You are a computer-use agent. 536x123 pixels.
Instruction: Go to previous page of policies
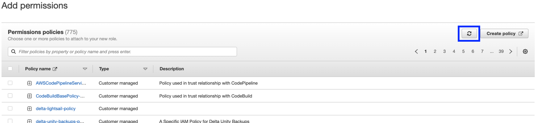coord(416,51)
